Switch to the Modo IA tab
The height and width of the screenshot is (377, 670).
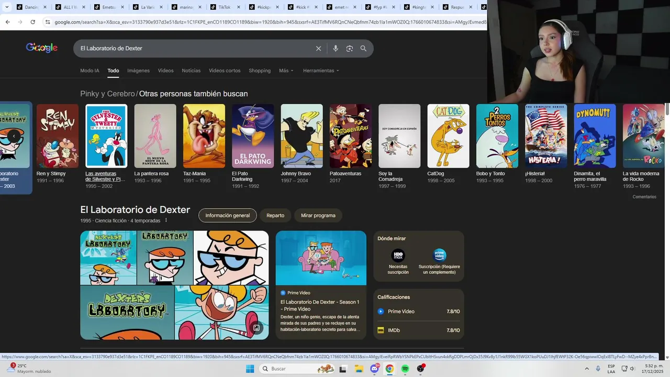coord(90,71)
